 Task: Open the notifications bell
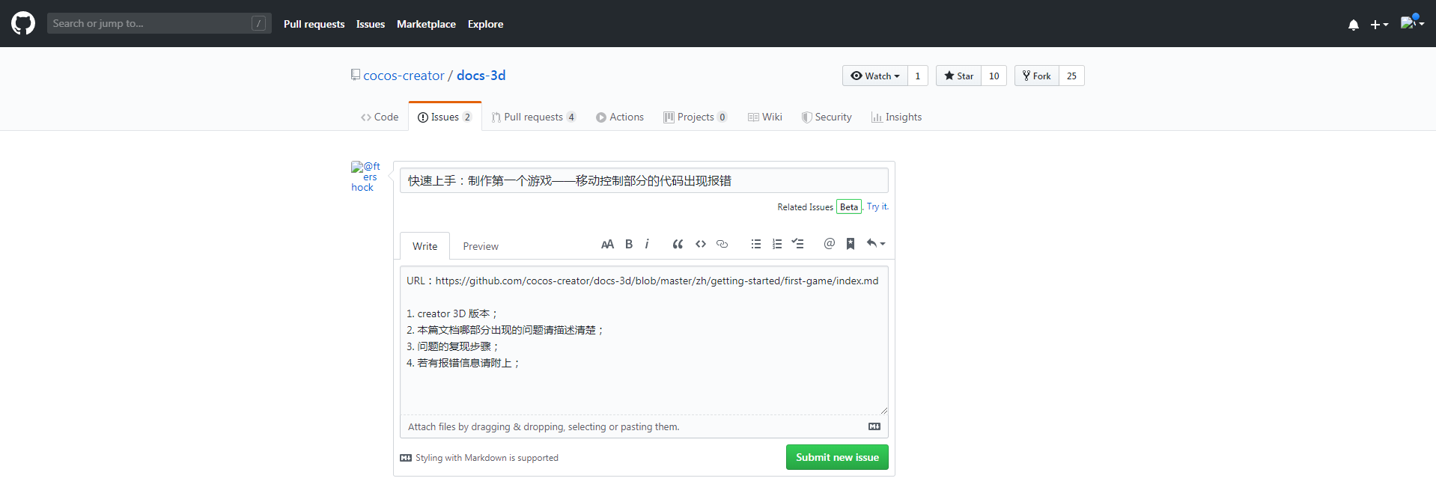coord(1353,25)
